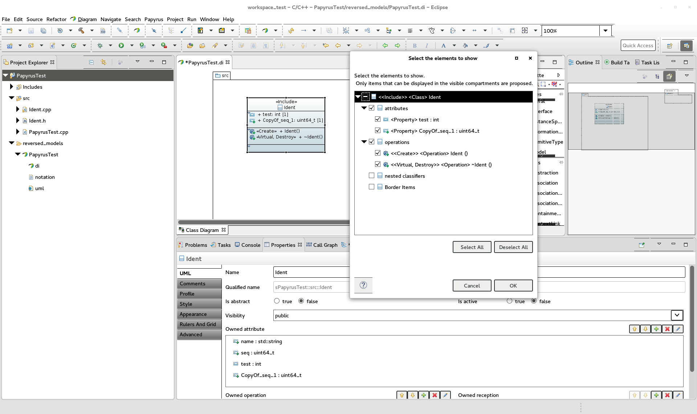The height and width of the screenshot is (414, 697).
Task: Add an owned operation with plus icon
Action: tap(424, 395)
